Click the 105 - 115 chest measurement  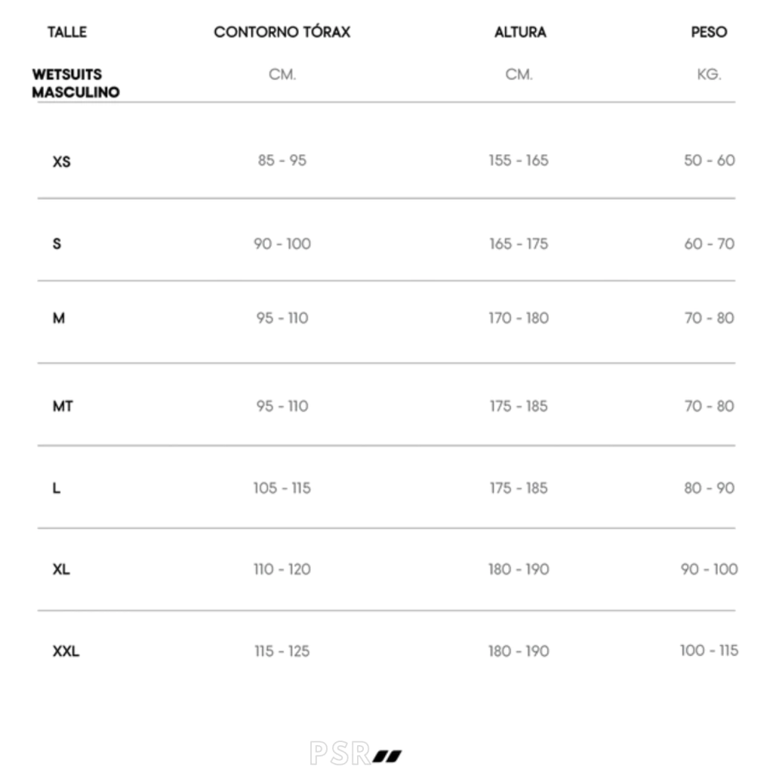282,488
